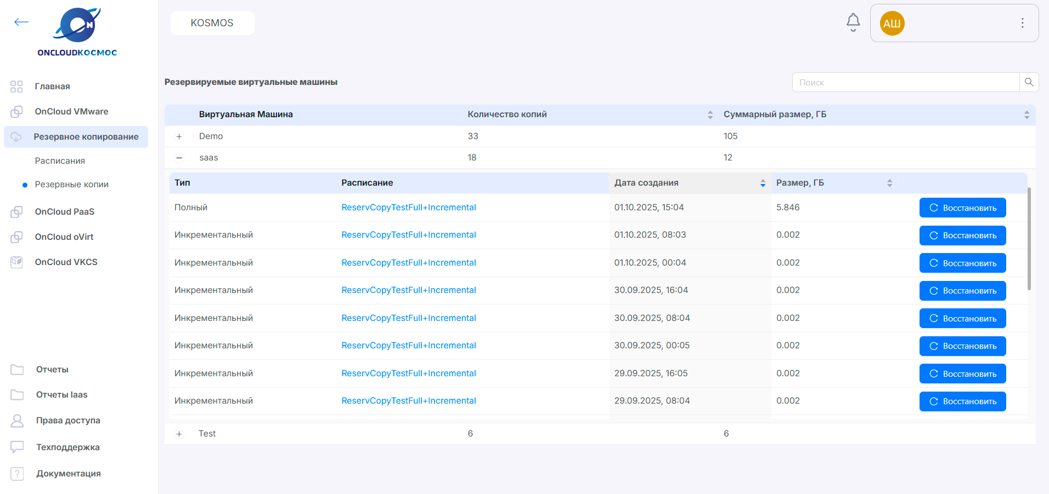The height and width of the screenshot is (494, 1049).
Task: Open Расписания in the sidebar
Action: coord(60,160)
